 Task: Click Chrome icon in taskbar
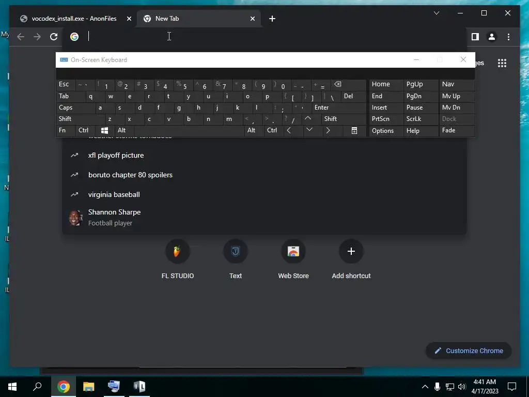63,386
